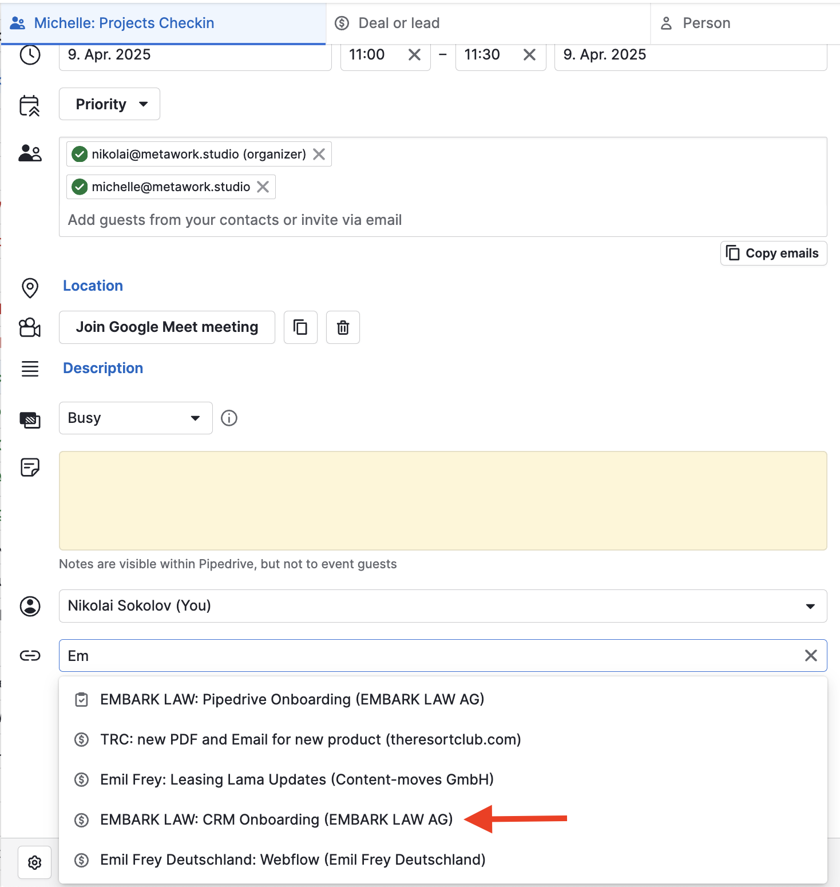Switch to the Person tab
The height and width of the screenshot is (887, 840).
706,23
